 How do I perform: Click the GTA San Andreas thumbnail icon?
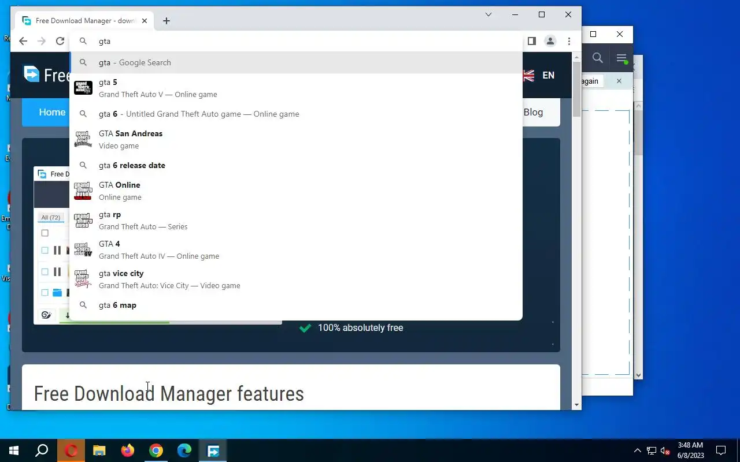click(83, 139)
